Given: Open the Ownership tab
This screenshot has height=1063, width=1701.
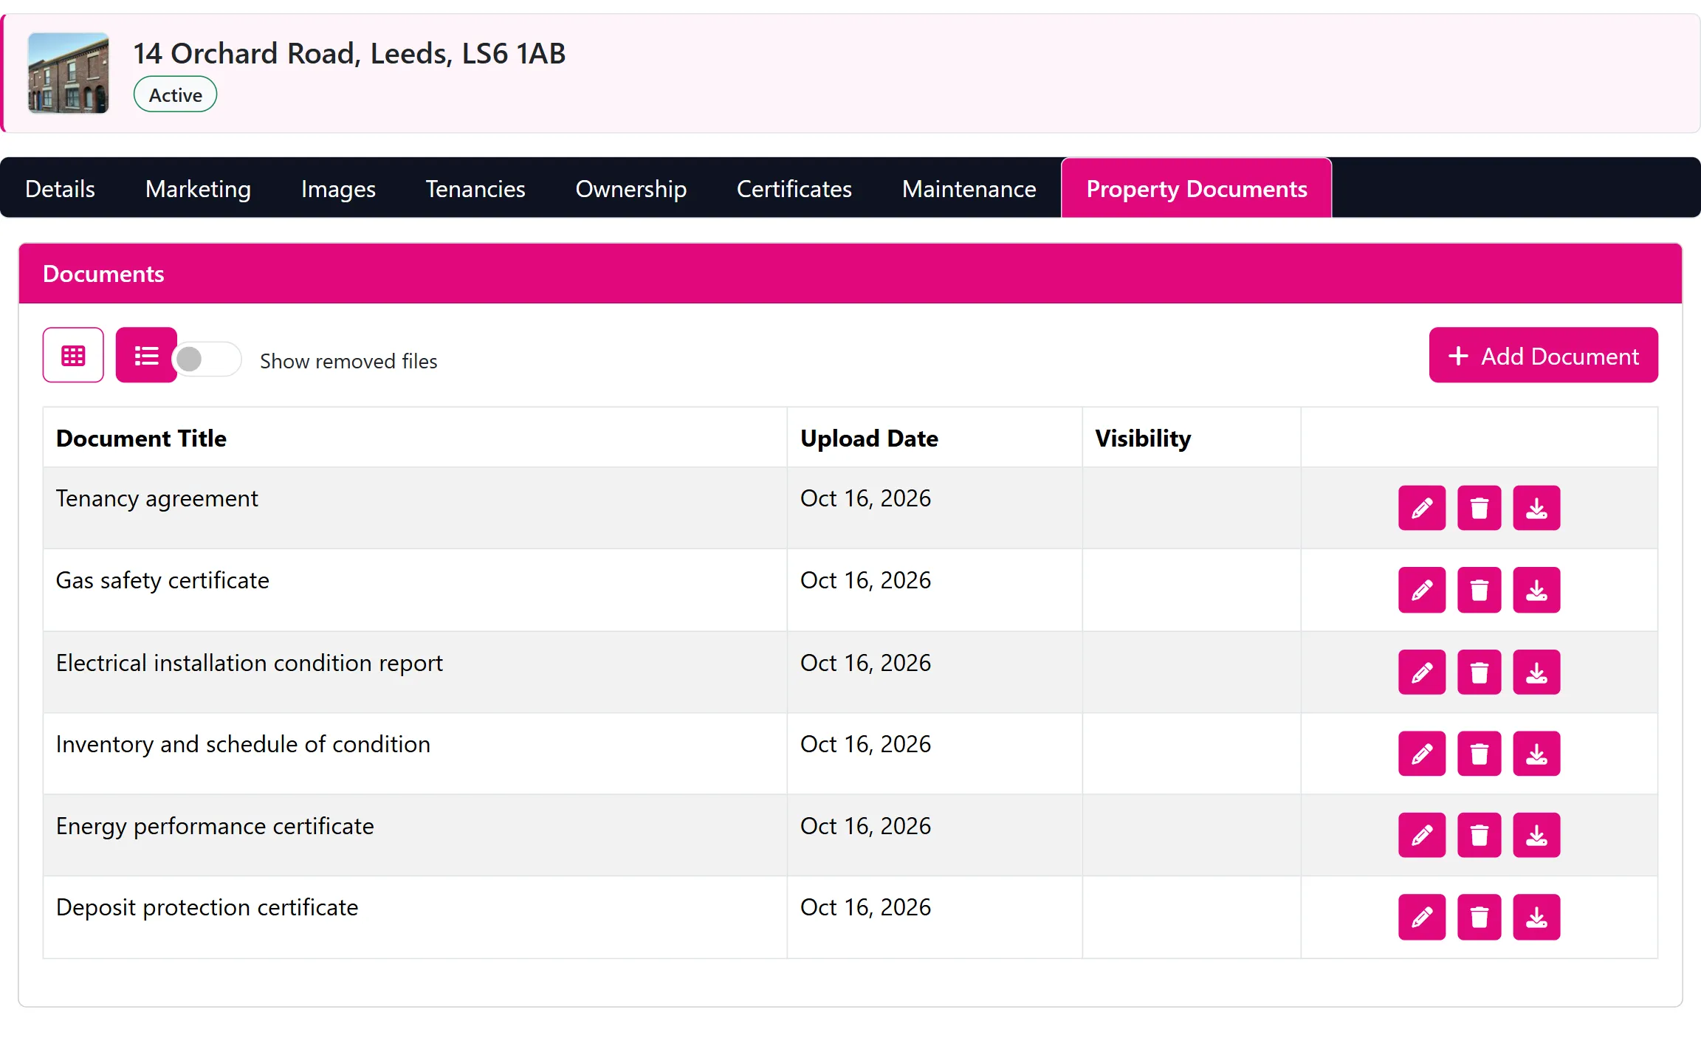Looking at the screenshot, I should coord(631,189).
